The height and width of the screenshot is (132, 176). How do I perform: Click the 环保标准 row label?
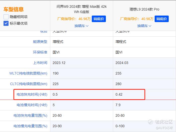point(40,52)
